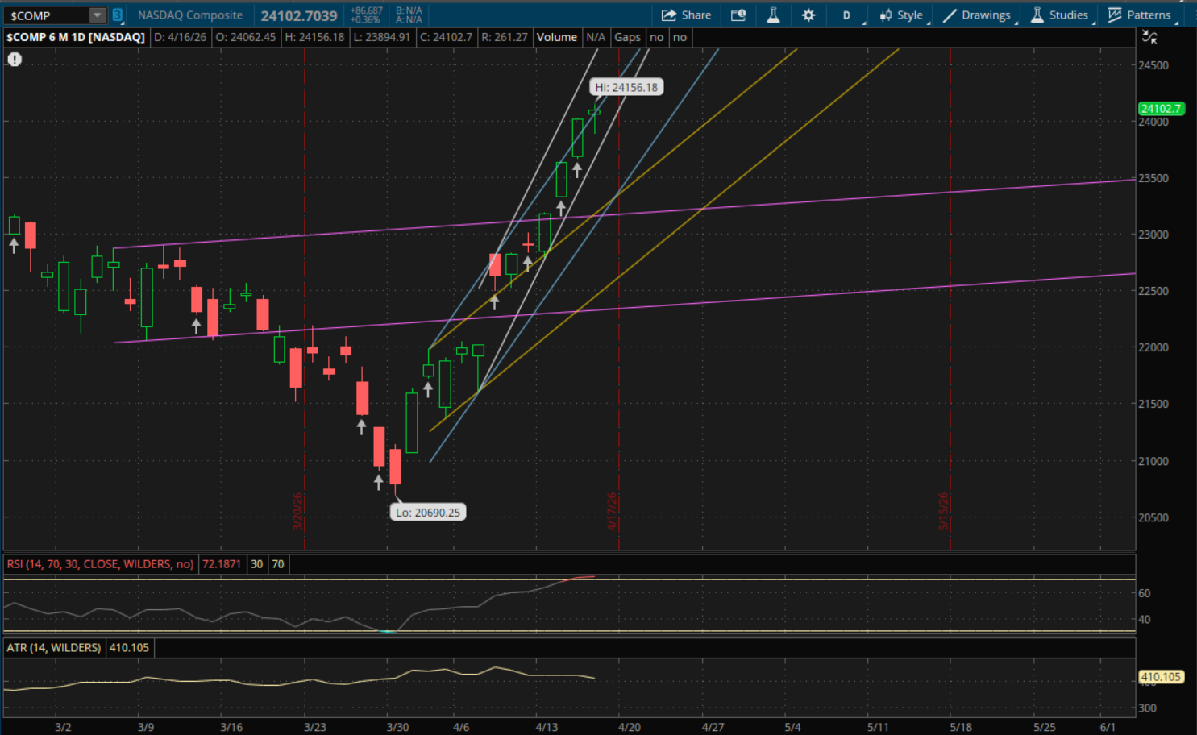Open chart settings gear icon
This screenshot has height=735, width=1197.
[808, 15]
